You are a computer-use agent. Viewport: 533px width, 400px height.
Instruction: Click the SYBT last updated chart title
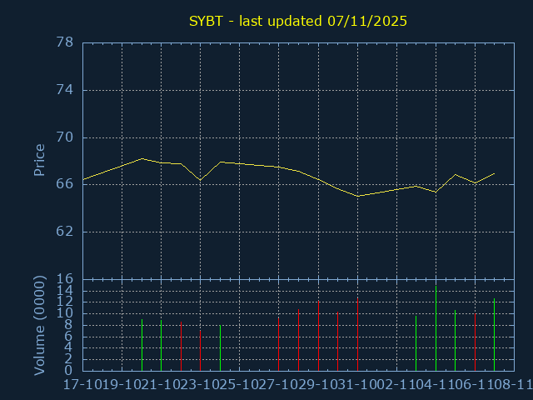(x=297, y=22)
